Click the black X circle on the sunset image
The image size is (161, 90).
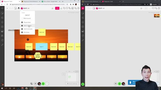(28, 39)
